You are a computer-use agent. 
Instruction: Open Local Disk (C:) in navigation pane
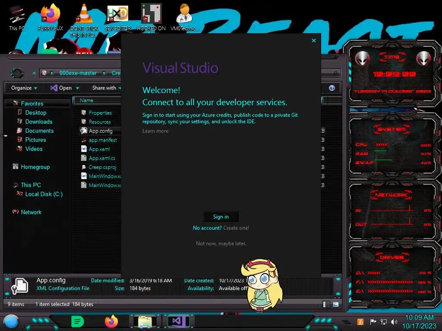[44, 194]
